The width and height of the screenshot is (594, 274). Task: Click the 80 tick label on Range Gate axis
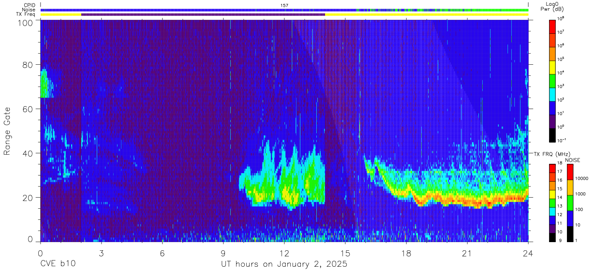point(27,65)
